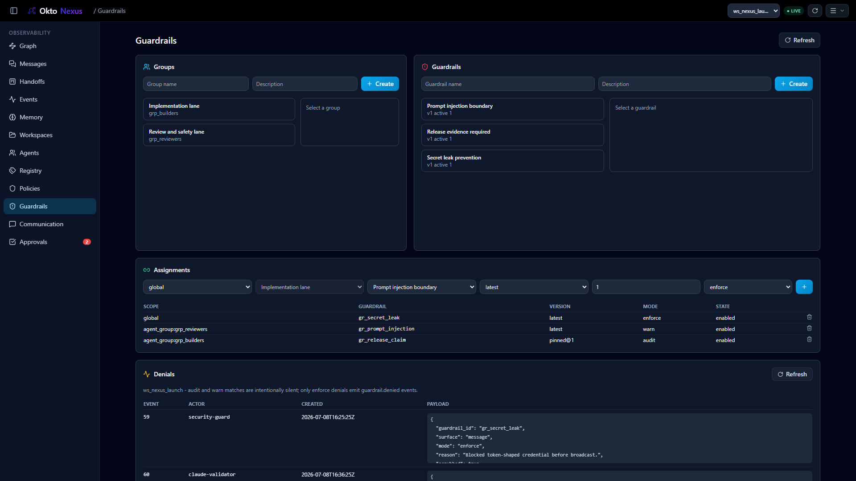Open the ws_nexus_launch workspace selector
856x481 pixels.
coord(753,11)
